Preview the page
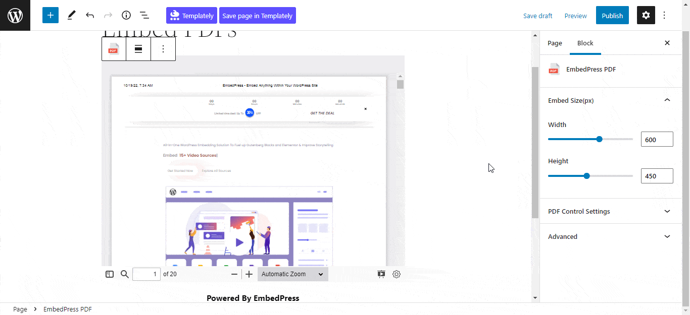690x315 pixels. (576, 16)
